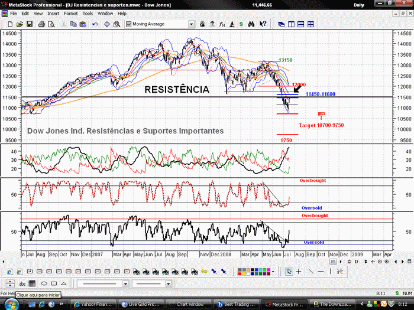Select the crosshair target toolbar icon
The width and height of the screenshot is (414, 310).
[107, 24]
